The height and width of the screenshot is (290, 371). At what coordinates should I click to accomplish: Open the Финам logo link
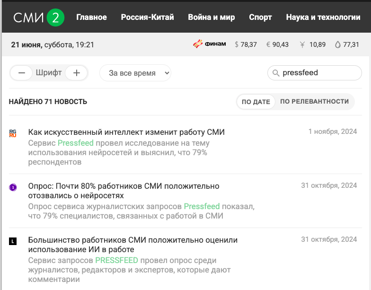tap(209, 44)
